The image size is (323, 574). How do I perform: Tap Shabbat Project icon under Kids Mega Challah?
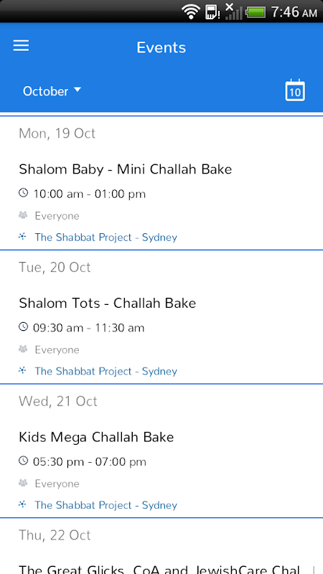(23, 504)
